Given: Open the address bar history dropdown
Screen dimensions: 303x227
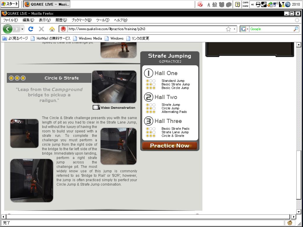Looking at the screenshot, I should point(234,29).
